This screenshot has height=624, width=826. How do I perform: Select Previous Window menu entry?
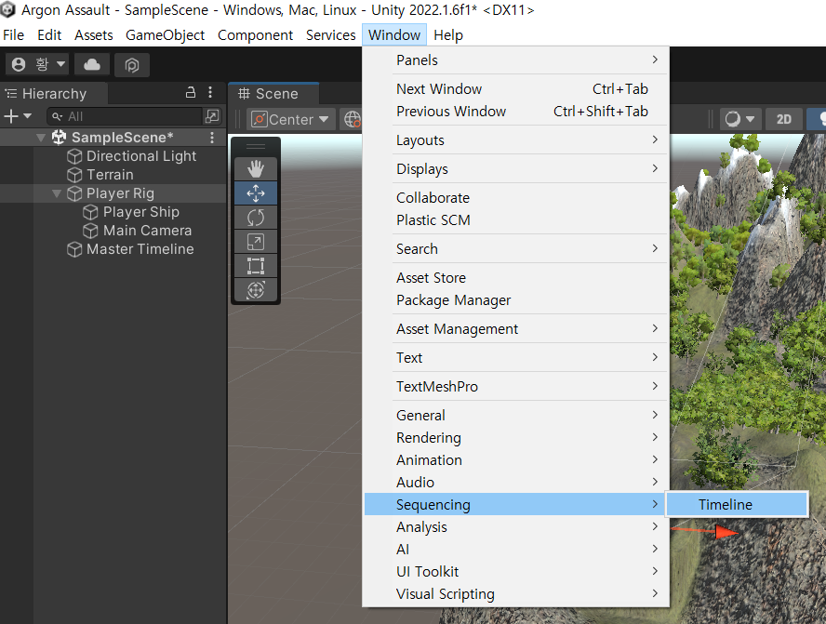coord(515,111)
